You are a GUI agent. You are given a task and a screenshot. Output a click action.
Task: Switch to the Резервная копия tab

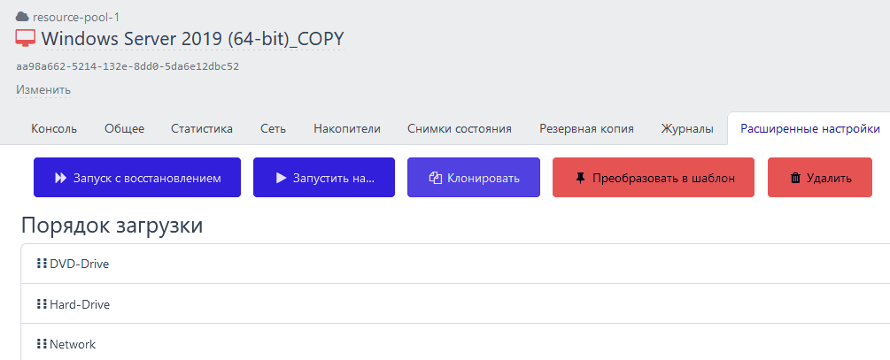[586, 128]
